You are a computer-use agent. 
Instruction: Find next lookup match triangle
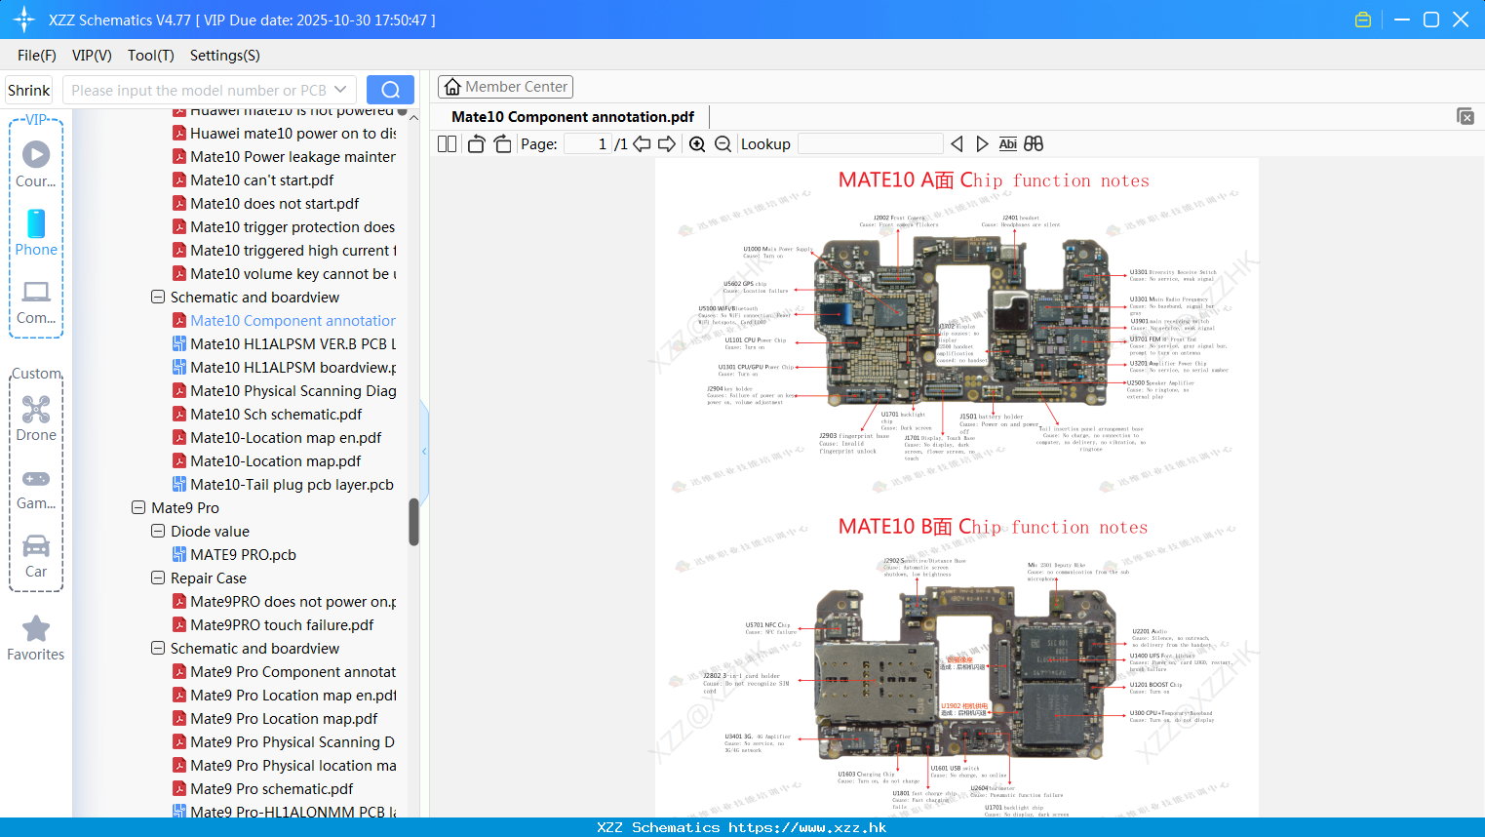pyautogui.click(x=982, y=143)
